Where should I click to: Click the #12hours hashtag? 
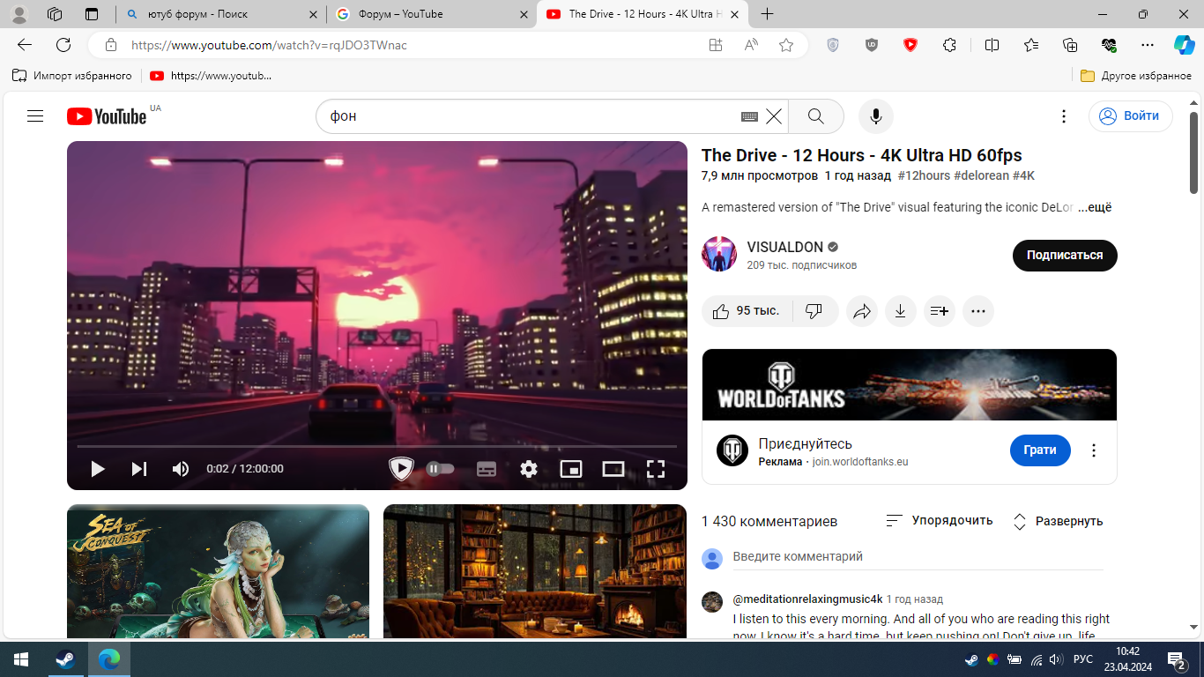pos(924,175)
